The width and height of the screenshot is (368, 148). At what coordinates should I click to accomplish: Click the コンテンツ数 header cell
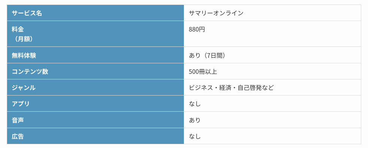pos(95,71)
